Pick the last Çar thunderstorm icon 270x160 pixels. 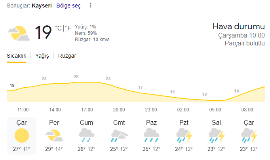pyautogui.click(x=249, y=136)
